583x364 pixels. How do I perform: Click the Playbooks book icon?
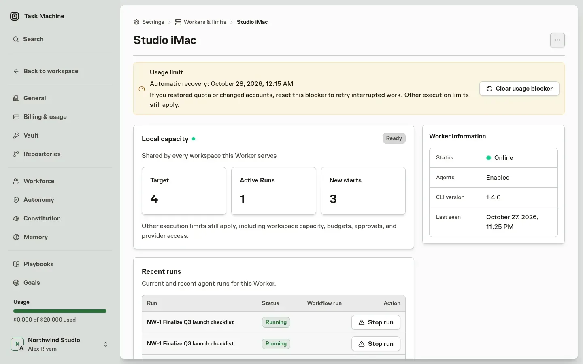click(16, 264)
